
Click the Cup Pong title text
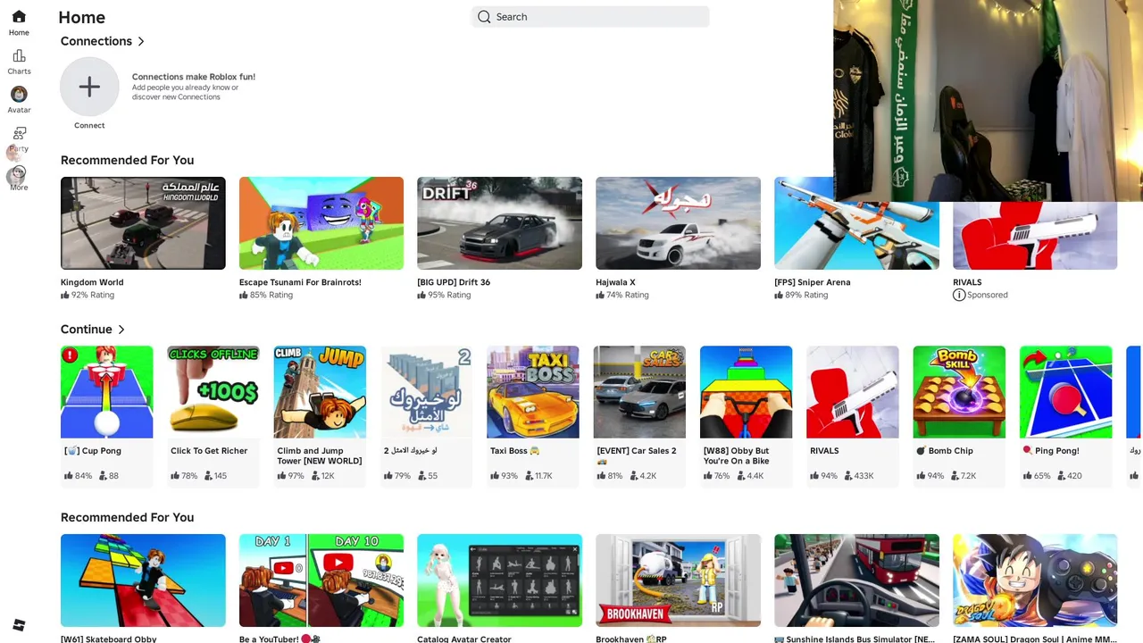coord(93,451)
